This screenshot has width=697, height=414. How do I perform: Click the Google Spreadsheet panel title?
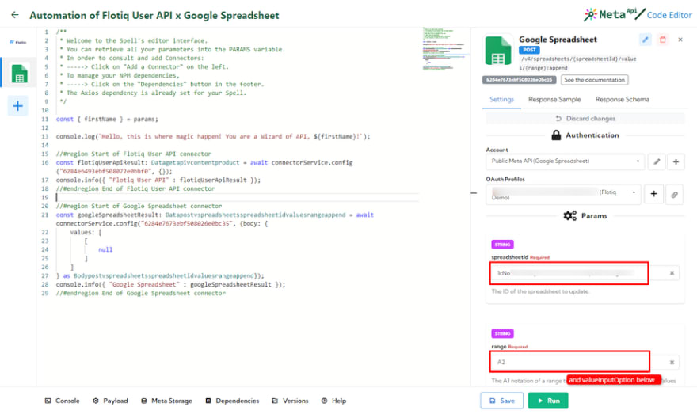click(x=558, y=40)
